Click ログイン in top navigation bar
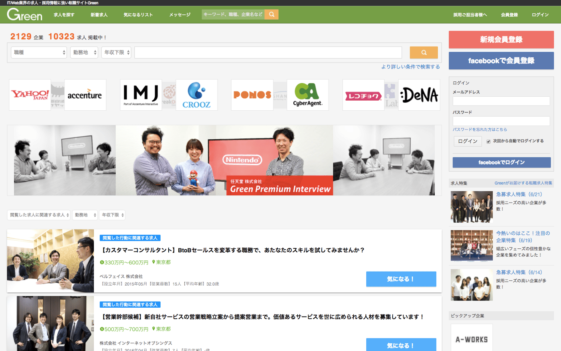The width and height of the screenshot is (561, 351). [540, 15]
